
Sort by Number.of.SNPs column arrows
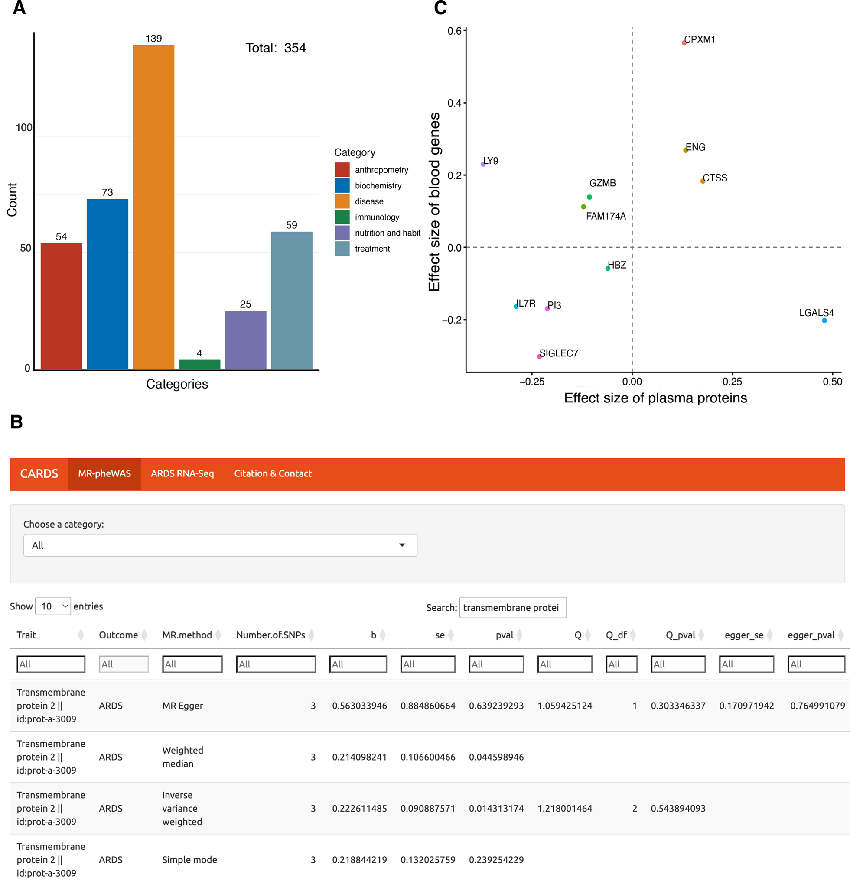pyautogui.click(x=312, y=635)
